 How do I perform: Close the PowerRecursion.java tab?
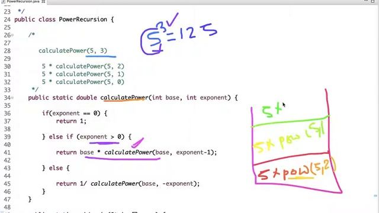43,1
